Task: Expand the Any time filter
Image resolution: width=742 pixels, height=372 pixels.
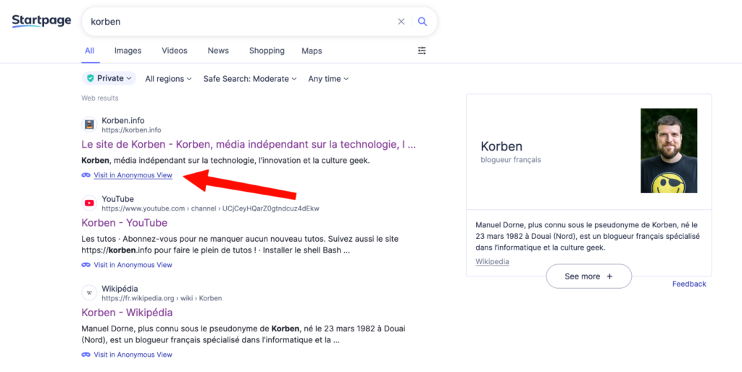Action: click(328, 79)
